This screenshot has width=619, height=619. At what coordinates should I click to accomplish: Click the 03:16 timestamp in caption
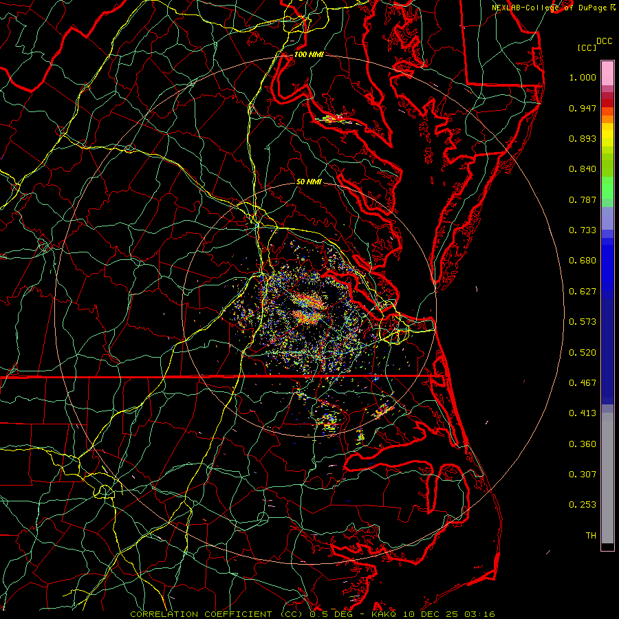pos(479,614)
